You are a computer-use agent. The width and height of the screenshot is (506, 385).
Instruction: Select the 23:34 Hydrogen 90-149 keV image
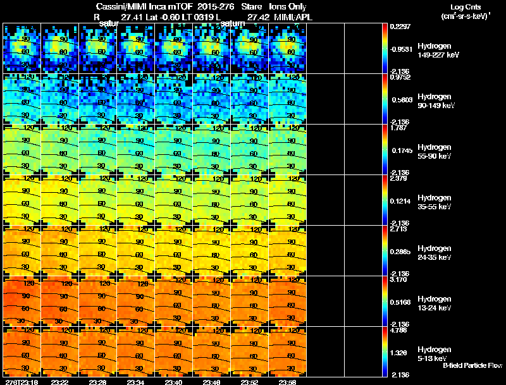click(x=136, y=99)
